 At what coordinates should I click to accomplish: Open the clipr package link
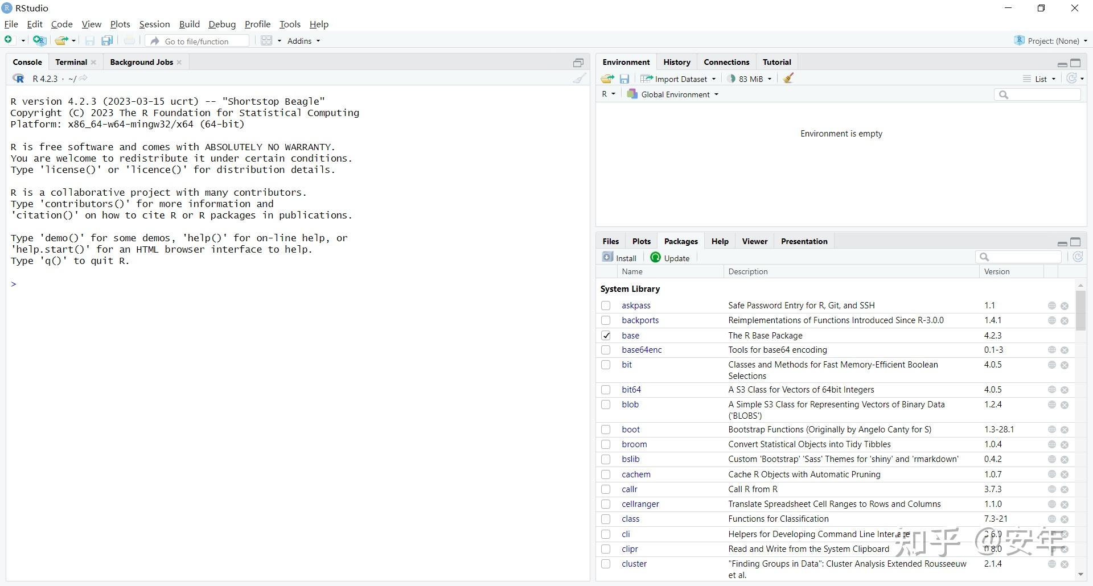[630, 549]
